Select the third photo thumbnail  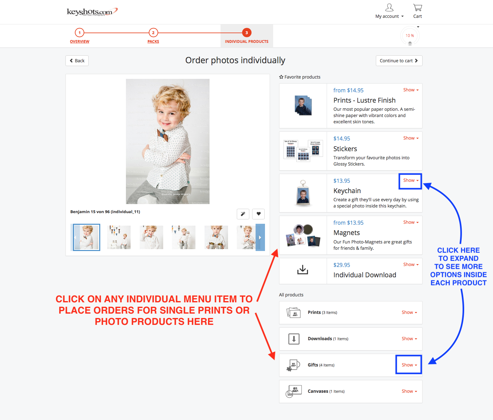tap(151, 237)
